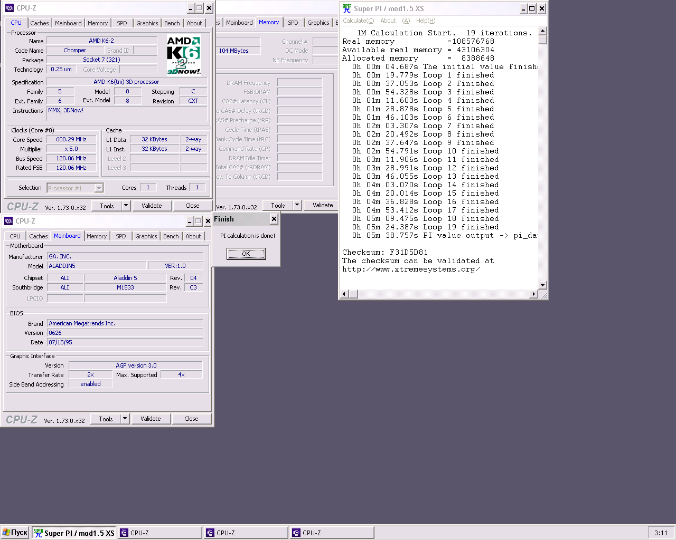Click Tools in the Memory tab window
Viewport: 676px width, 540px height.
click(x=278, y=205)
